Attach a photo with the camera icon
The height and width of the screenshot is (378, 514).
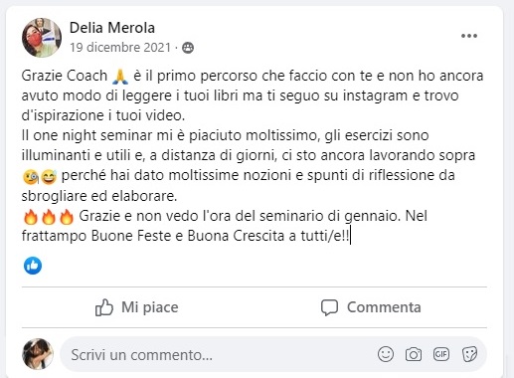point(414,354)
